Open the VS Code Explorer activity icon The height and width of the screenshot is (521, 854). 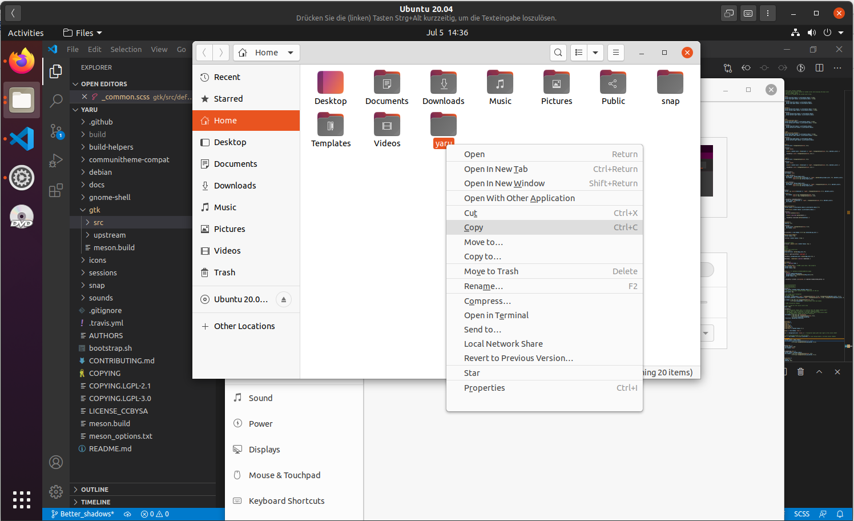click(56, 71)
